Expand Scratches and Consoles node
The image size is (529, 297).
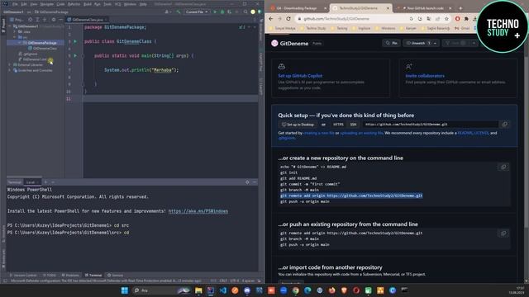(10, 70)
